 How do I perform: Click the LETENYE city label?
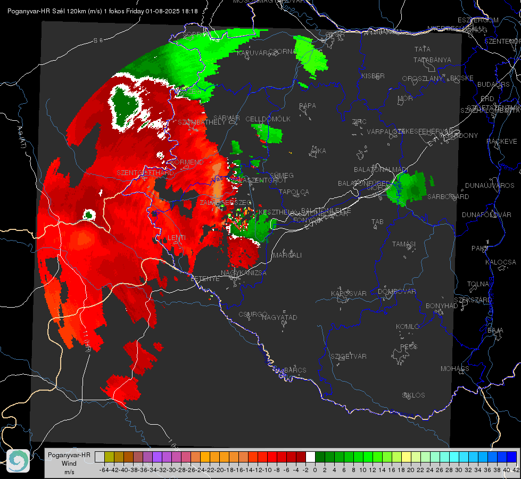click(x=205, y=279)
